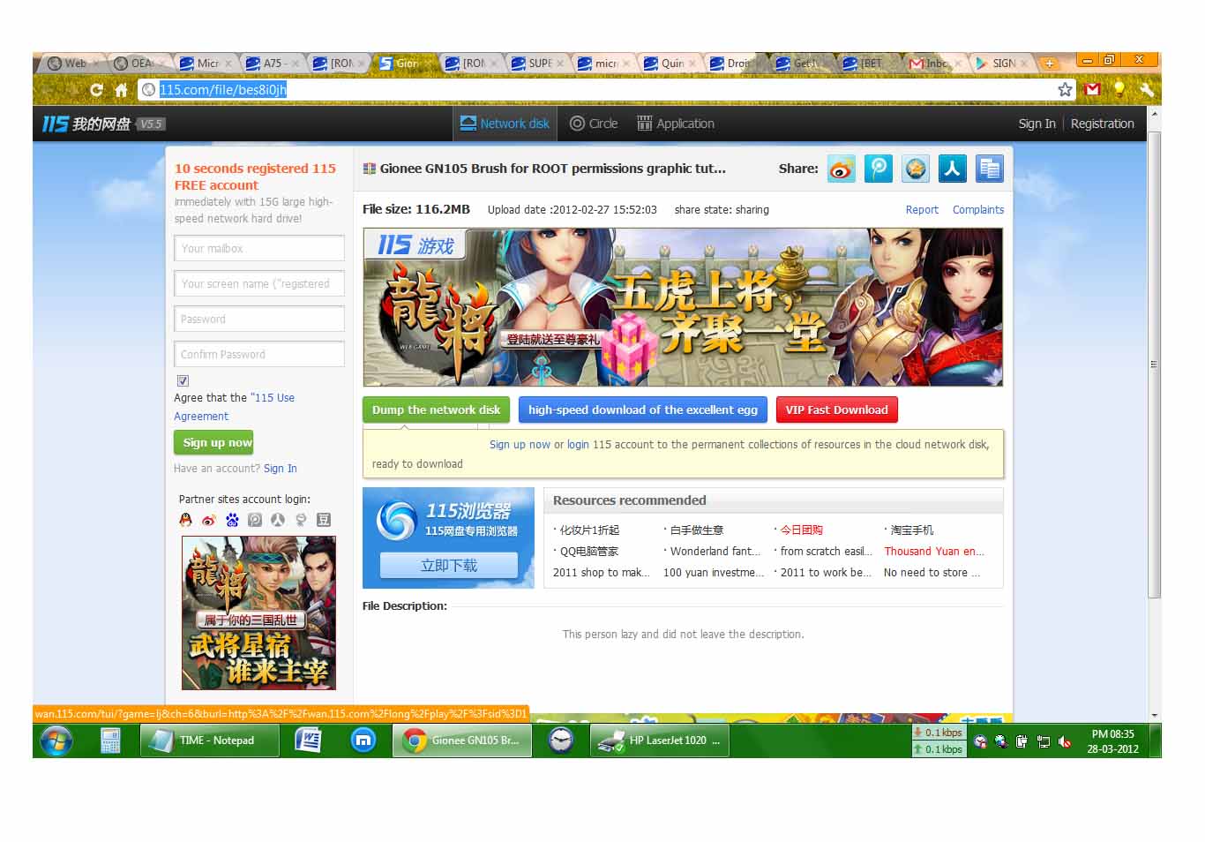The image size is (1205, 842).
Task: Switch to the SIGN browser tab
Action: (1002, 64)
